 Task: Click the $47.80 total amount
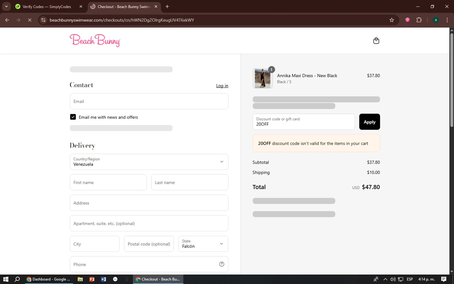pos(371,187)
